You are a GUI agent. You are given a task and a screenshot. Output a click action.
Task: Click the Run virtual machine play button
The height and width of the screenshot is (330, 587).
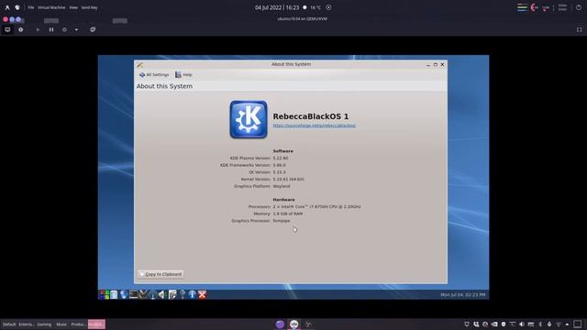pos(38,29)
